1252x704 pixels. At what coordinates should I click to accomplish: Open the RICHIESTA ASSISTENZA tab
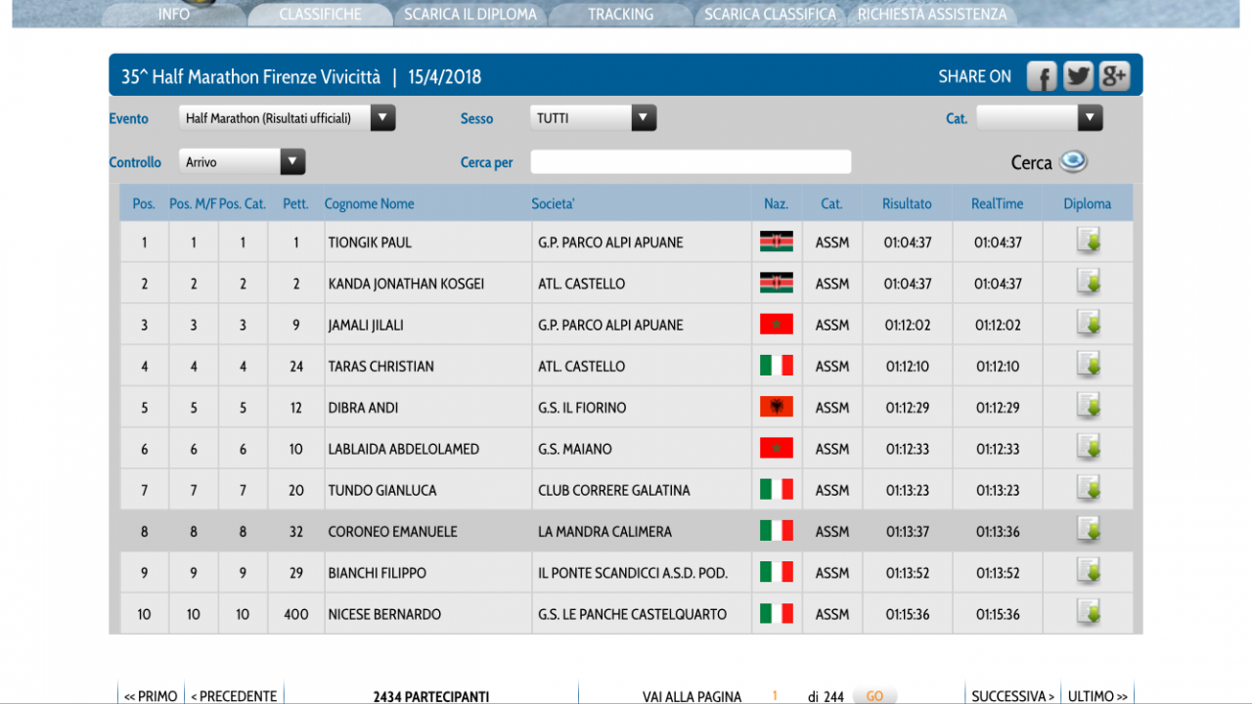click(x=932, y=15)
